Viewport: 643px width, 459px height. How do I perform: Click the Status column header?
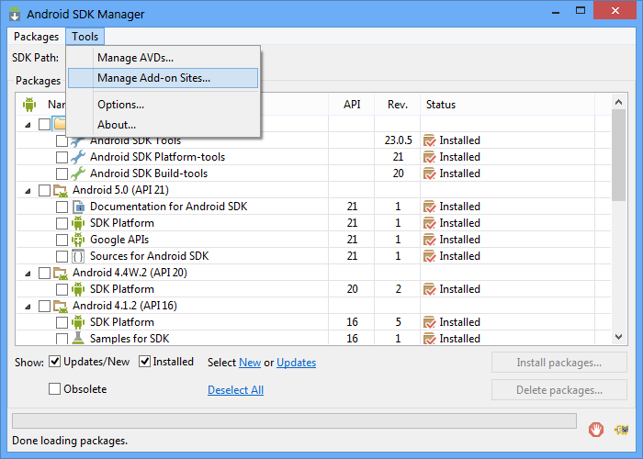[507, 105]
